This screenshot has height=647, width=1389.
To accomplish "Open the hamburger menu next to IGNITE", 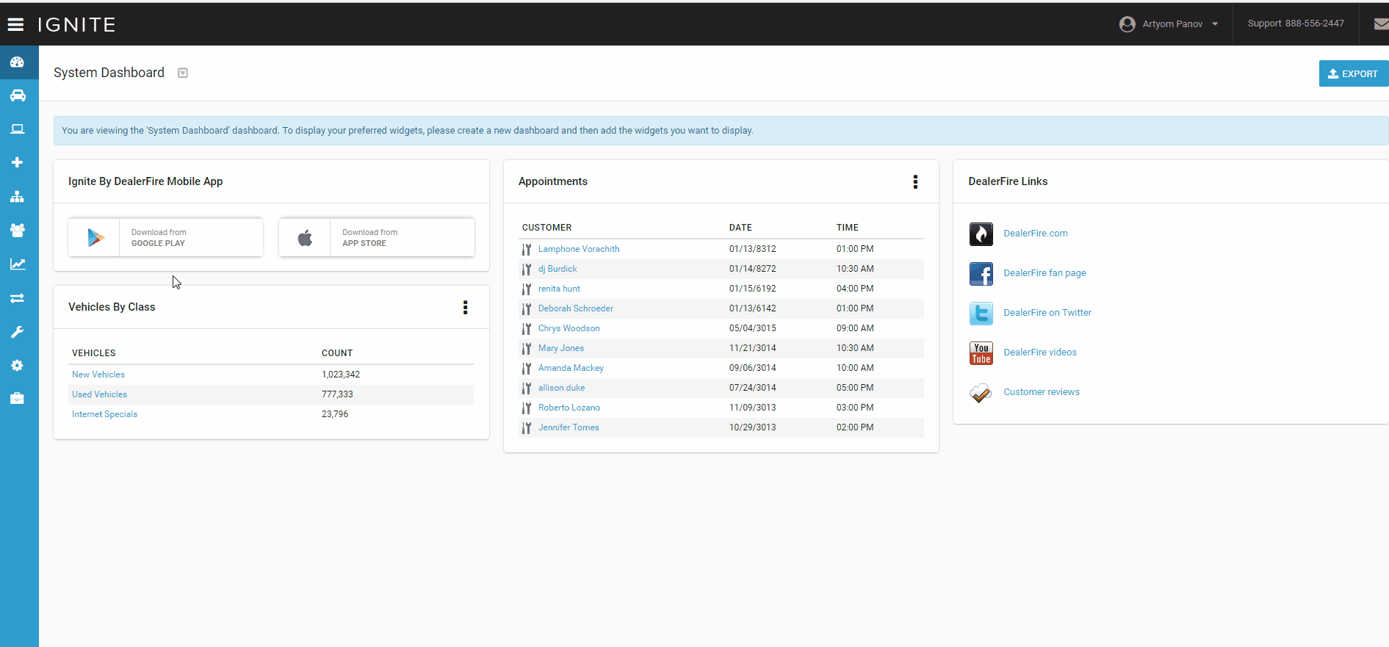I will click(x=15, y=25).
